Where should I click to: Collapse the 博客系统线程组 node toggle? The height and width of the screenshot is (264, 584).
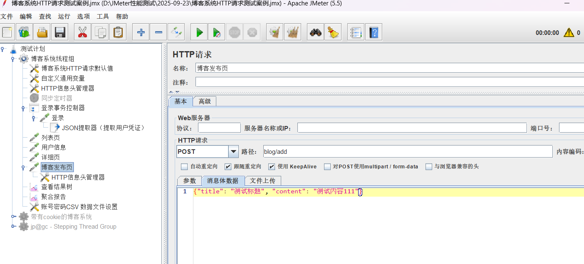click(13, 59)
